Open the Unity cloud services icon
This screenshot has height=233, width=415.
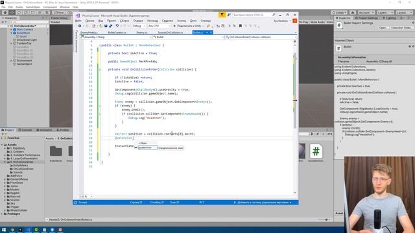[353, 12]
